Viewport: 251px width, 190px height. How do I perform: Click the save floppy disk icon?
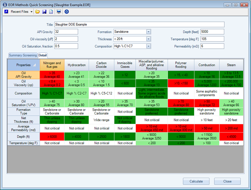[44, 12]
